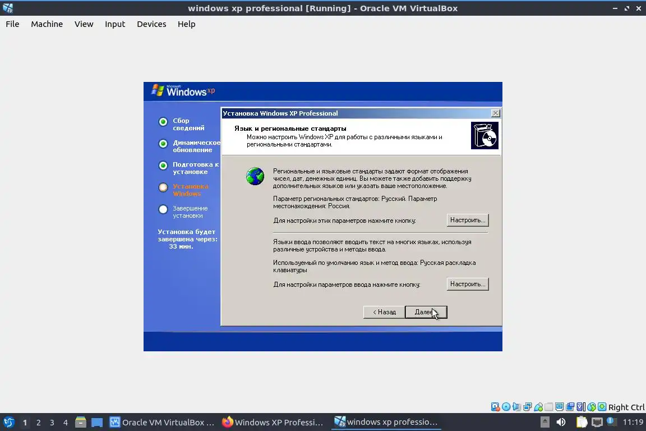The height and width of the screenshot is (431, 646).
Task: Open the File menu
Action: tap(12, 24)
